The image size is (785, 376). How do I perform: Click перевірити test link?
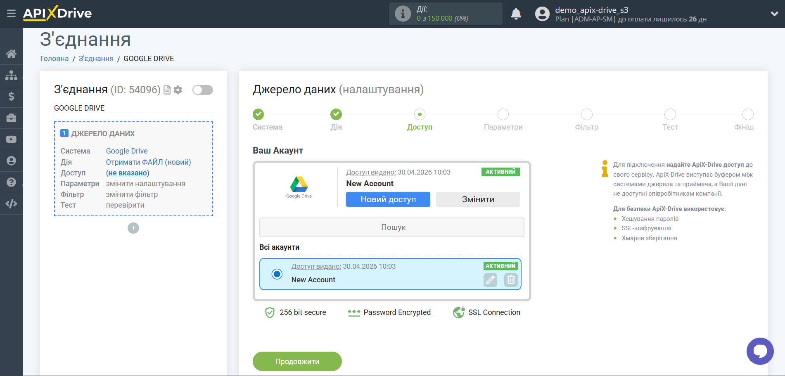point(125,205)
